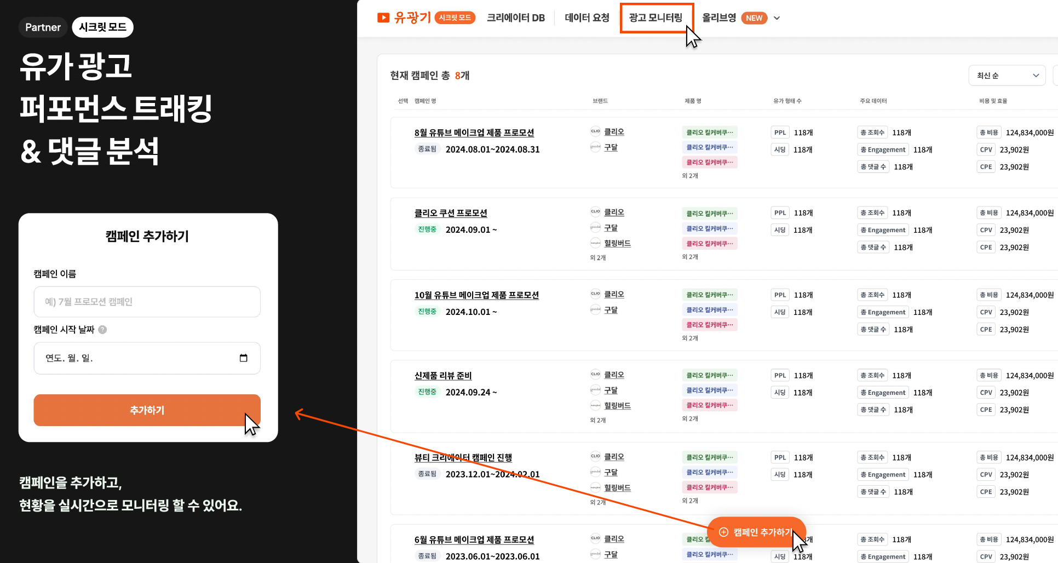Click the orange 추가하기 button
Image resolution: width=1058 pixels, height=563 pixels.
147,410
